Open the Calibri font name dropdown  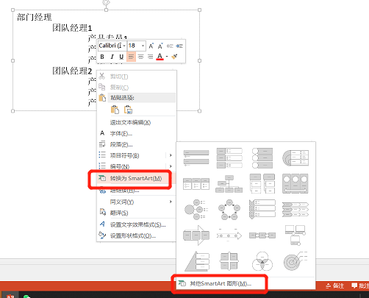tap(112, 46)
